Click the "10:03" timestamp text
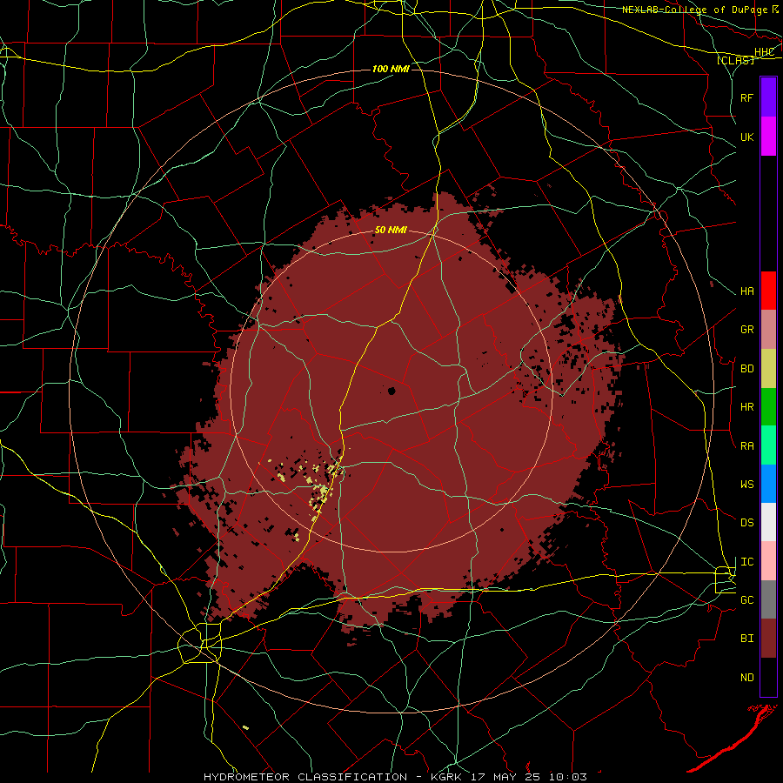783x783 pixels. (567, 777)
